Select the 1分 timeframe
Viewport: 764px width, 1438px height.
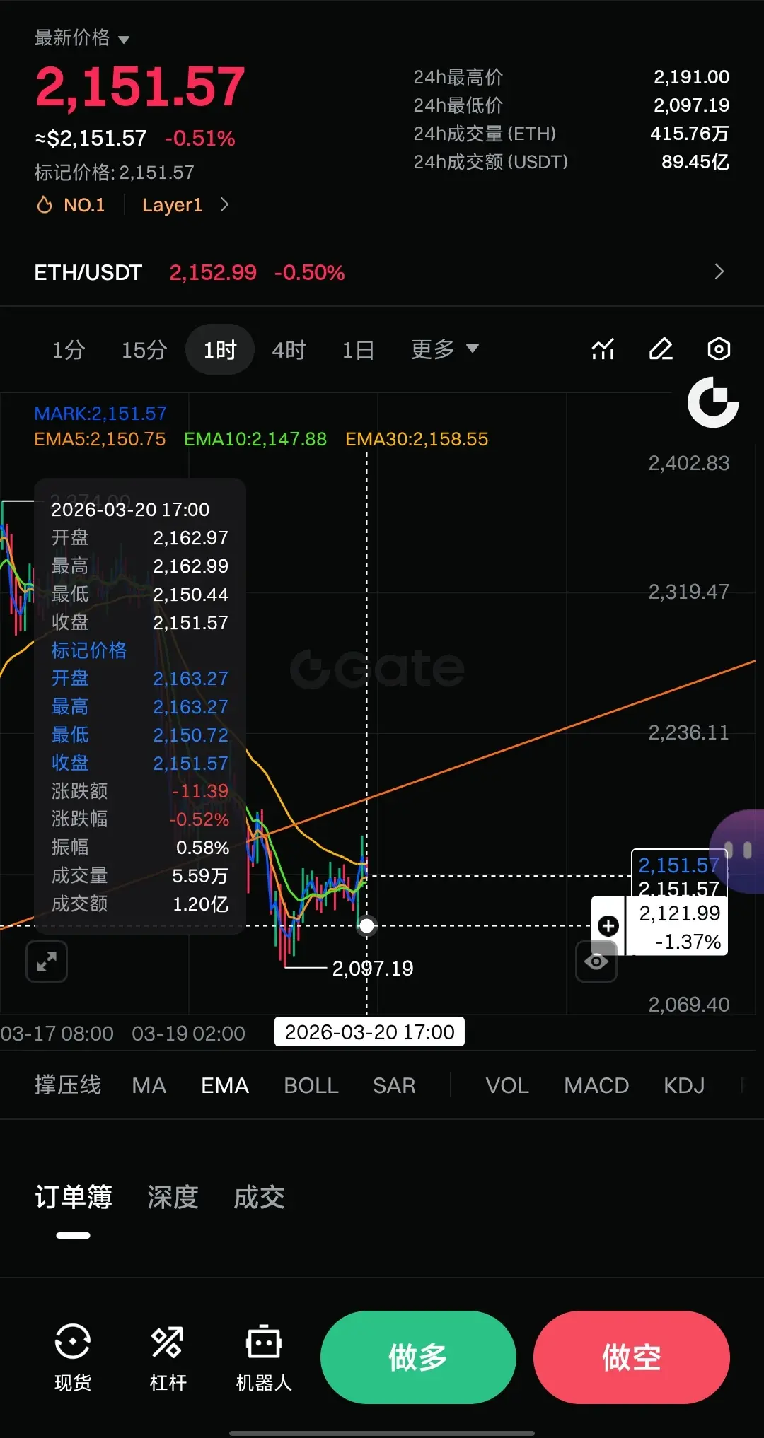[69, 349]
